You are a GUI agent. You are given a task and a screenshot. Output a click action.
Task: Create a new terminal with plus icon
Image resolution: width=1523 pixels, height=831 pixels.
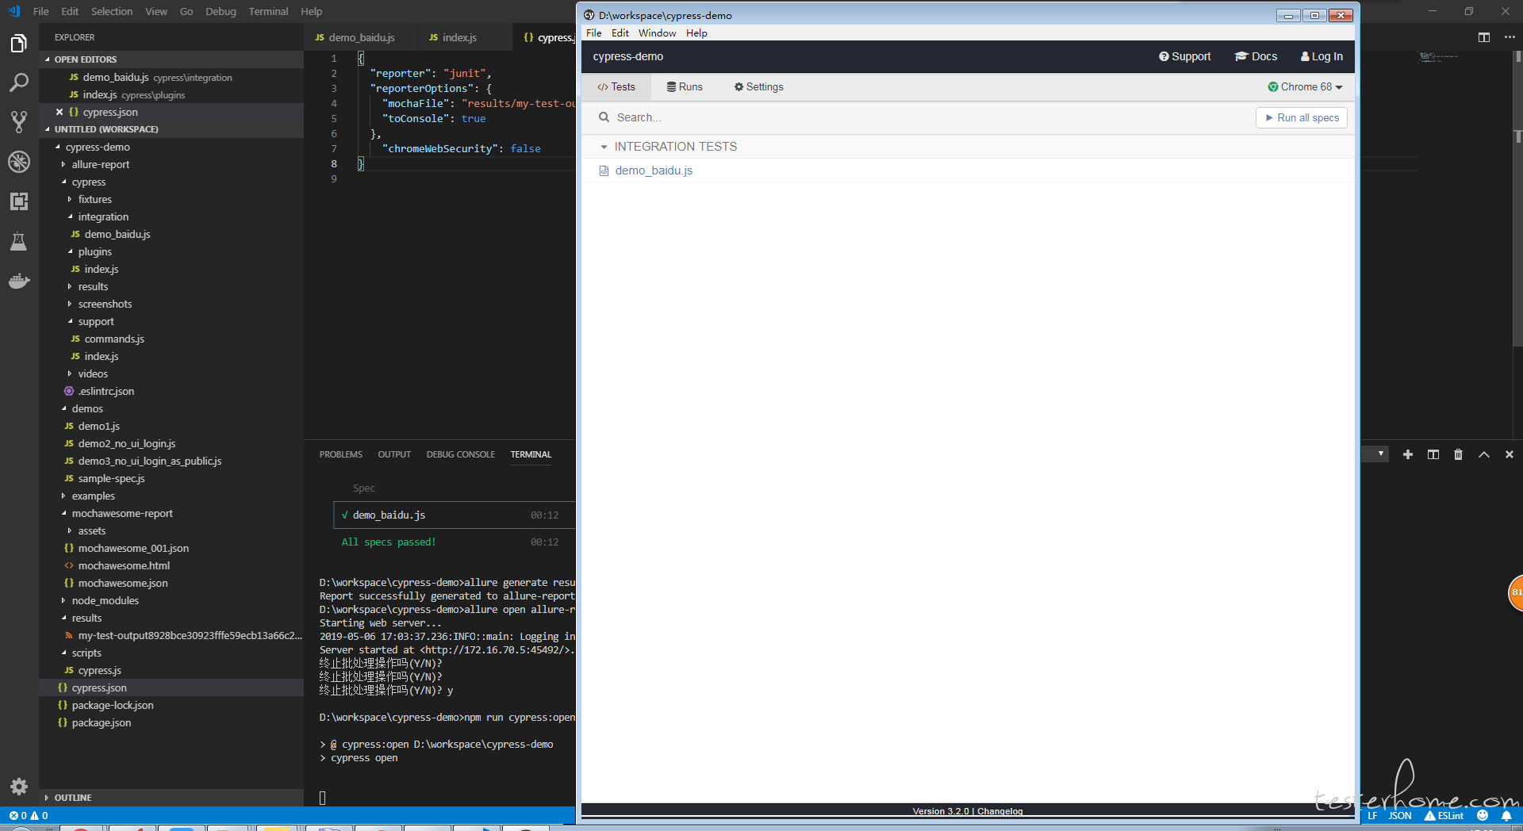[x=1407, y=454]
